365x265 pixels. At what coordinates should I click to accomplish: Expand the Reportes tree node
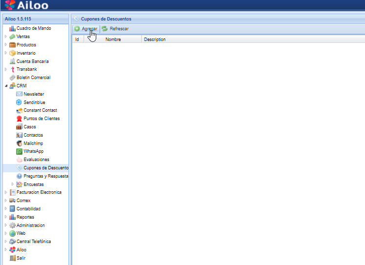(x=6, y=217)
